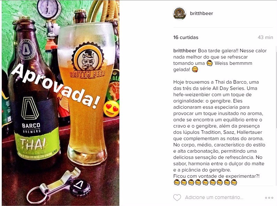Click the first beer emoji in bottom row
Image resolution: width=277 pixels, height=206 pixels.
[x=177, y=182]
